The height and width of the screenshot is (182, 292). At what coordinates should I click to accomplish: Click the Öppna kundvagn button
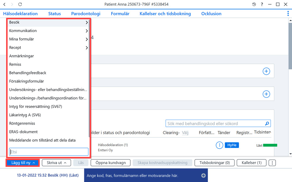[111, 163]
